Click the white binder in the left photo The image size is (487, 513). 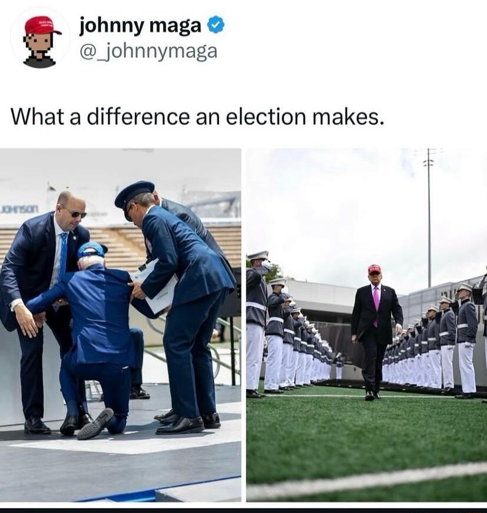point(154,286)
